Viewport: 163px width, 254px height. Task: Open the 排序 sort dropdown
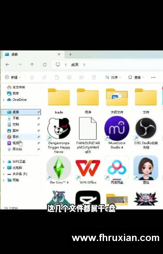113,77
